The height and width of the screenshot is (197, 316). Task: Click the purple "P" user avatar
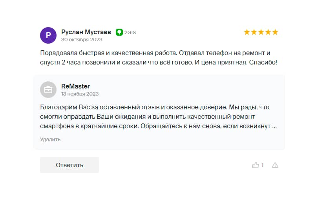(x=48, y=35)
